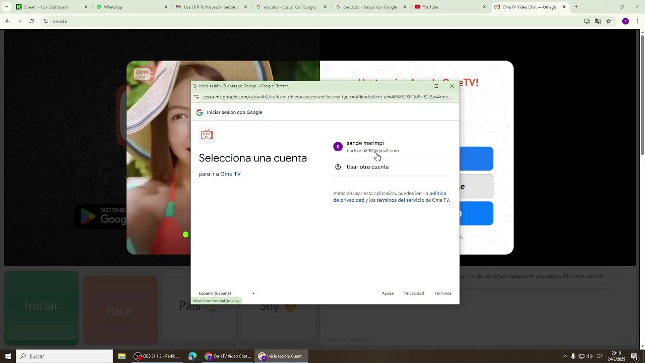Click the microphone tray icon
Screen dimensions: 645x363
(x=573, y=356)
